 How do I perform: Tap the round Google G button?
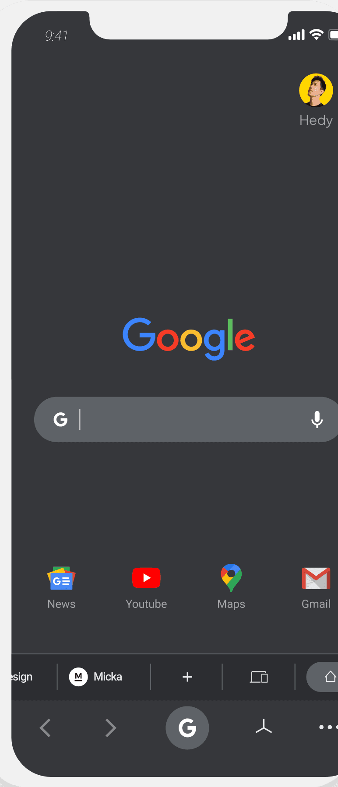coord(187,728)
